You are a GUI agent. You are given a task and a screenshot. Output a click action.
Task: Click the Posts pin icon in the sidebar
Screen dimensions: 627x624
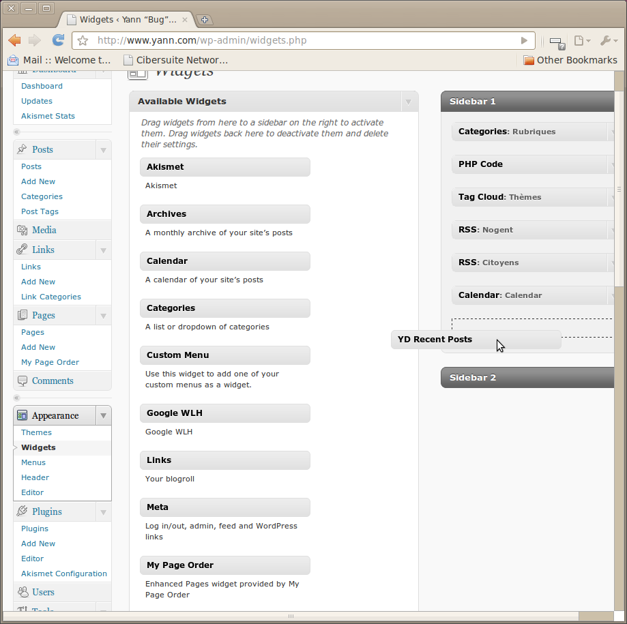22,149
